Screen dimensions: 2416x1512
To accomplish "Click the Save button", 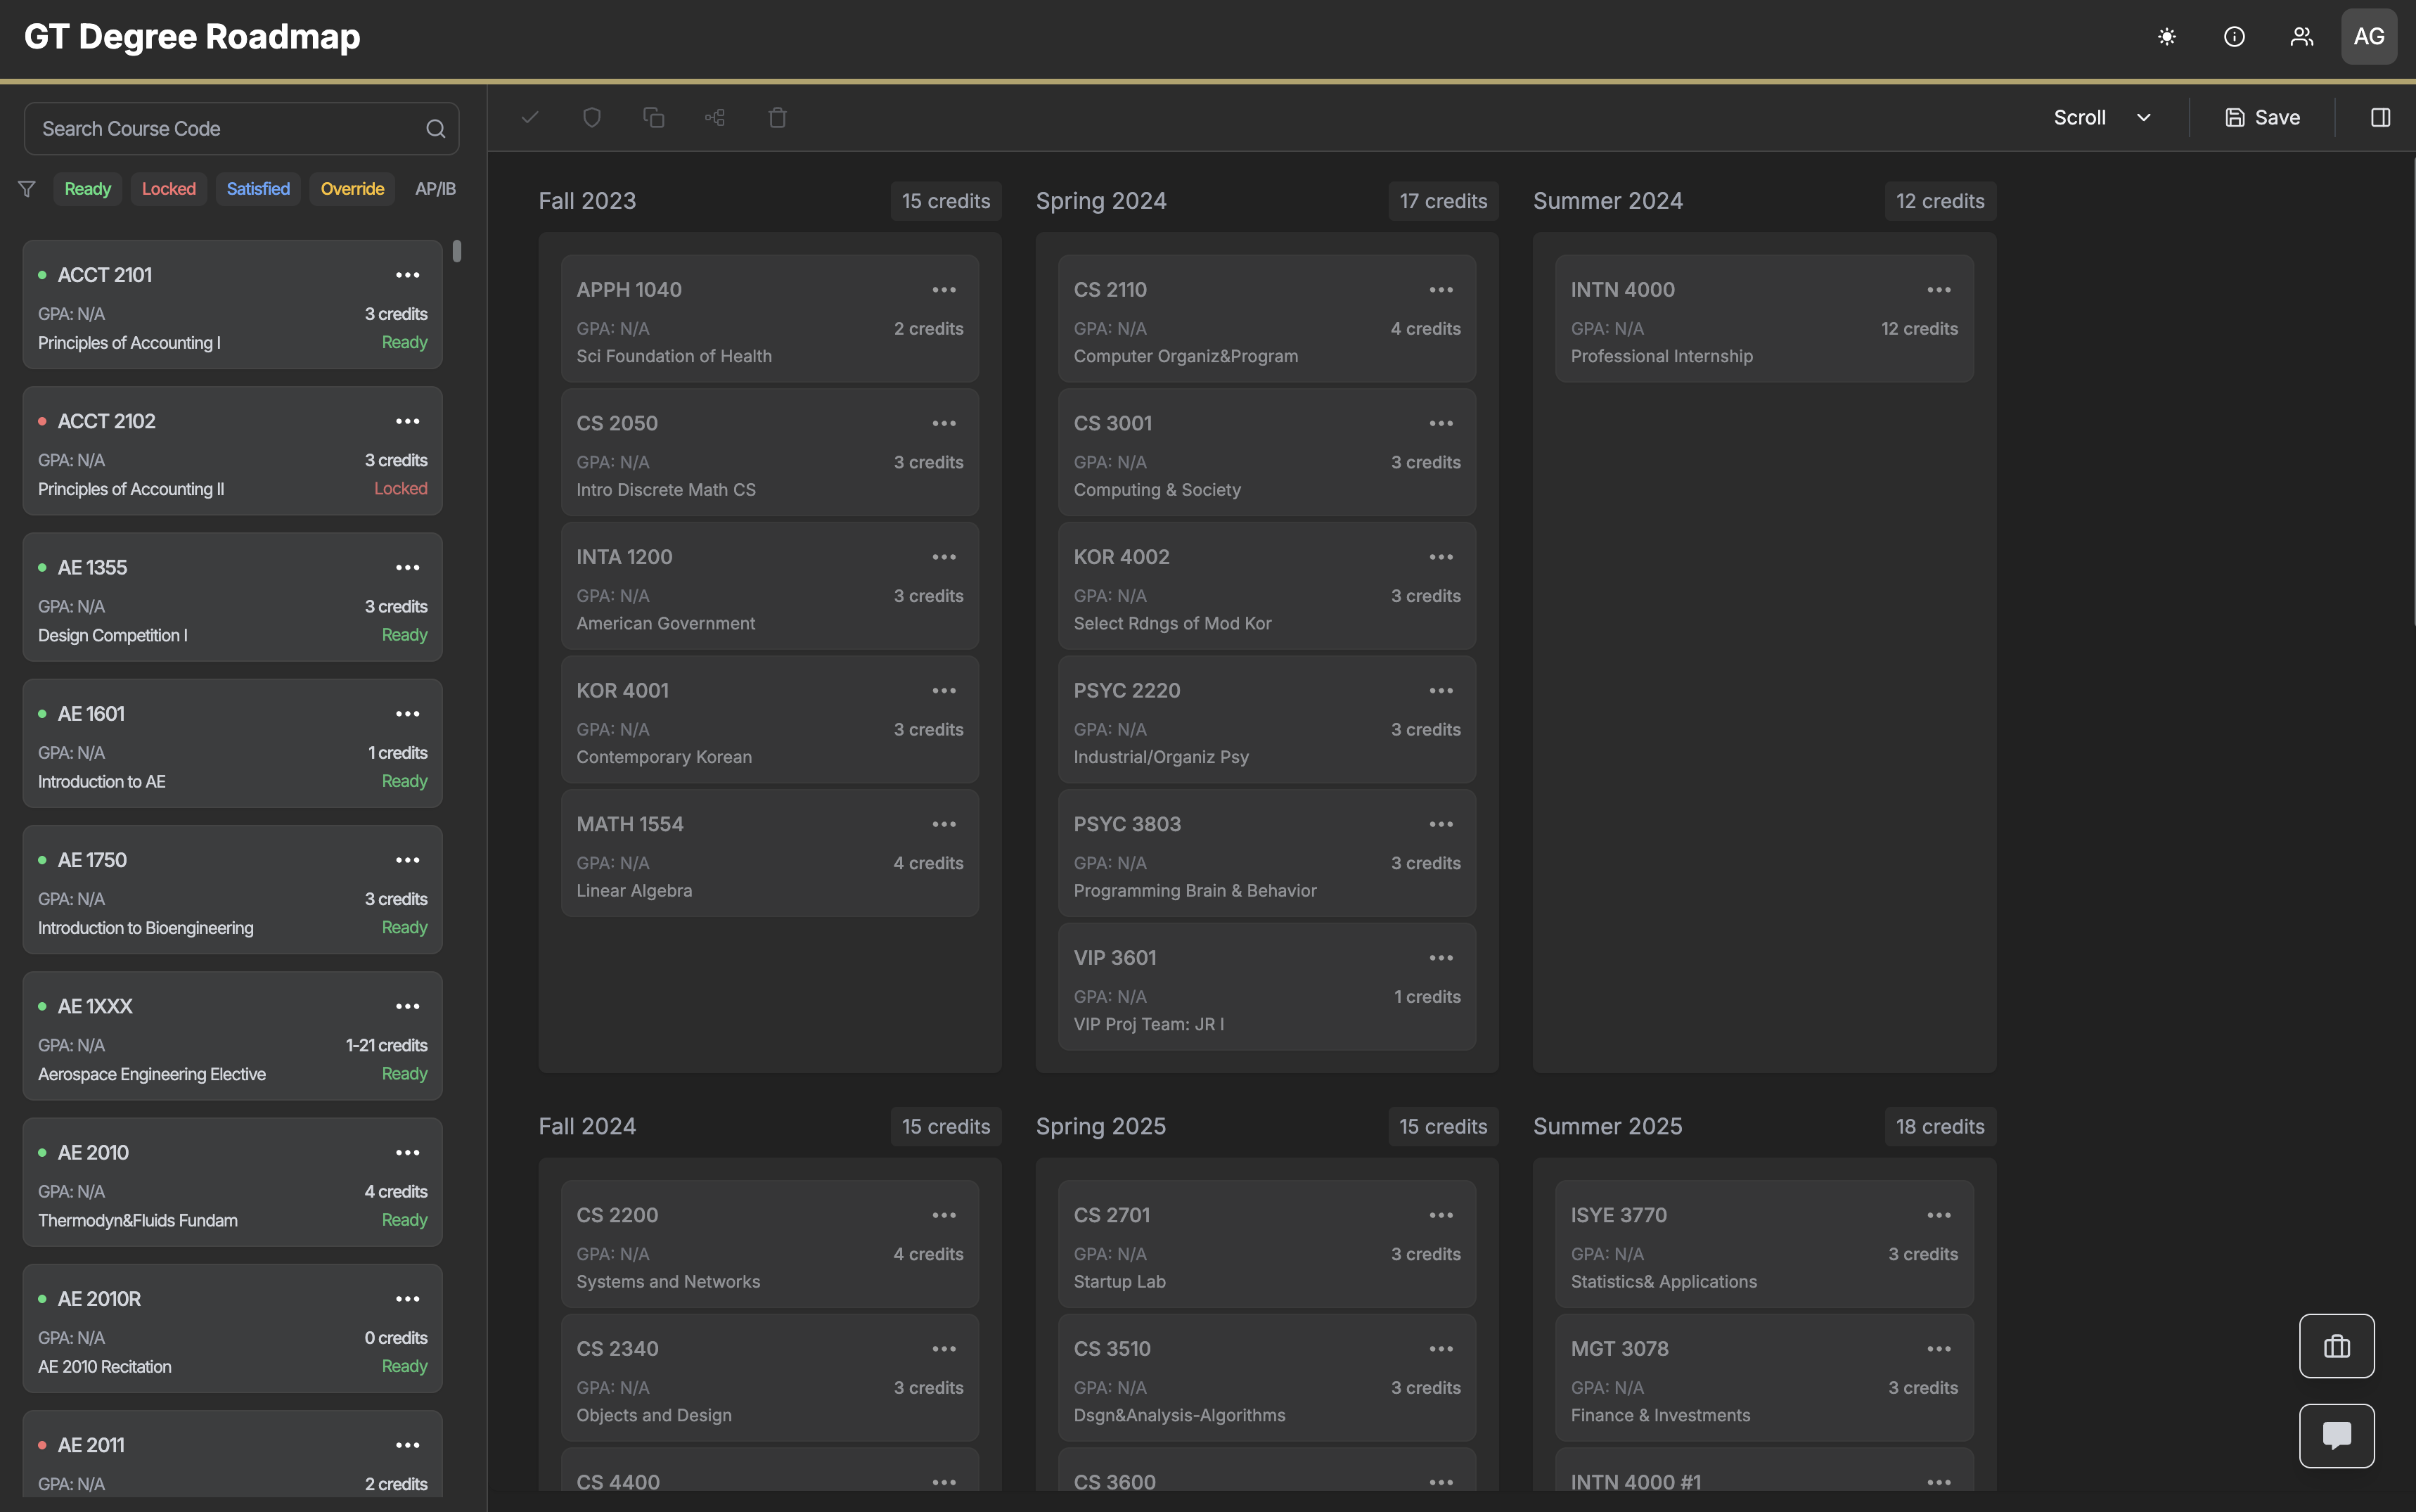I will point(2262,118).
